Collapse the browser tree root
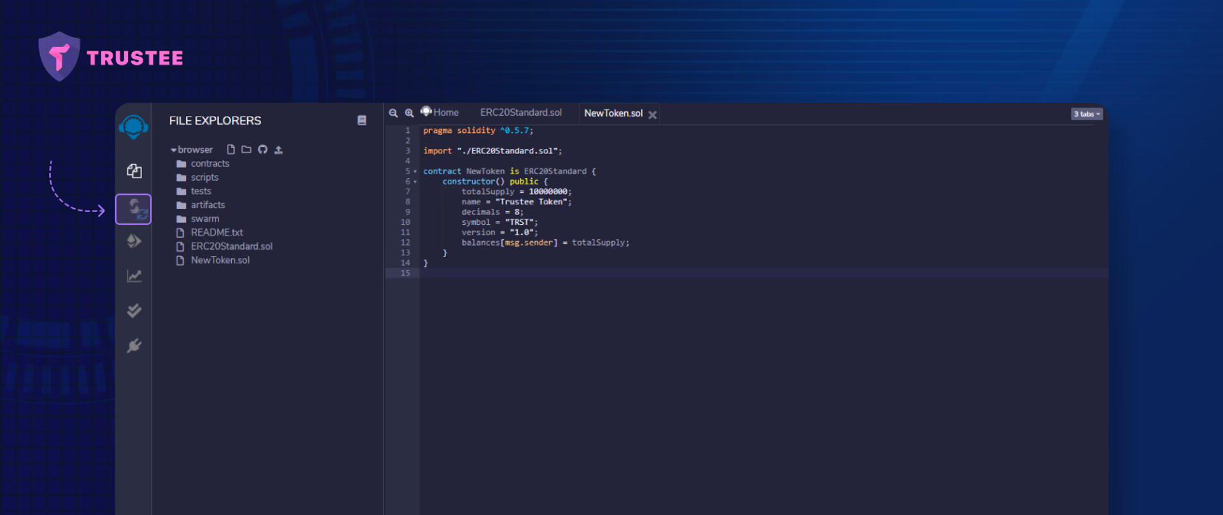The image size is (1223, 515). pos(173,150)
